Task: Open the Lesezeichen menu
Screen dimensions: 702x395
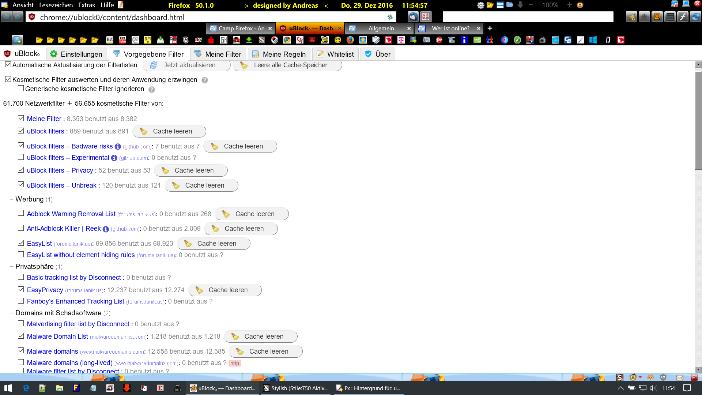Action: click(56, 5)
